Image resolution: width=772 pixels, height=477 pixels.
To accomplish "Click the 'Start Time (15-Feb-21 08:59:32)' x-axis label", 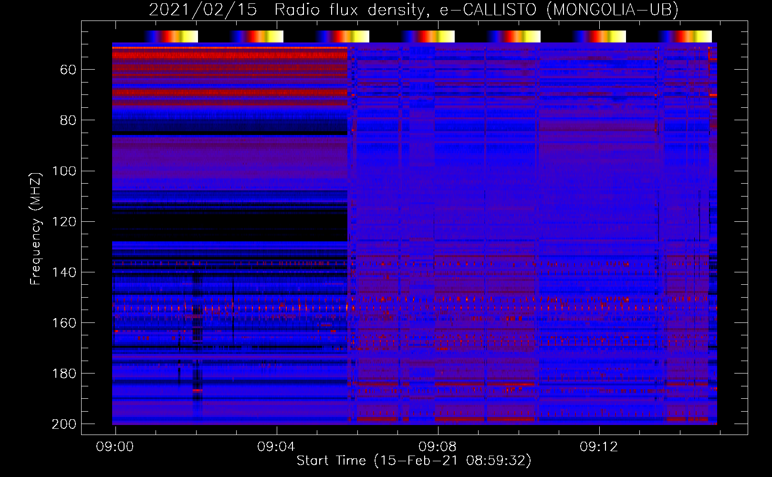I will point(414,461).
